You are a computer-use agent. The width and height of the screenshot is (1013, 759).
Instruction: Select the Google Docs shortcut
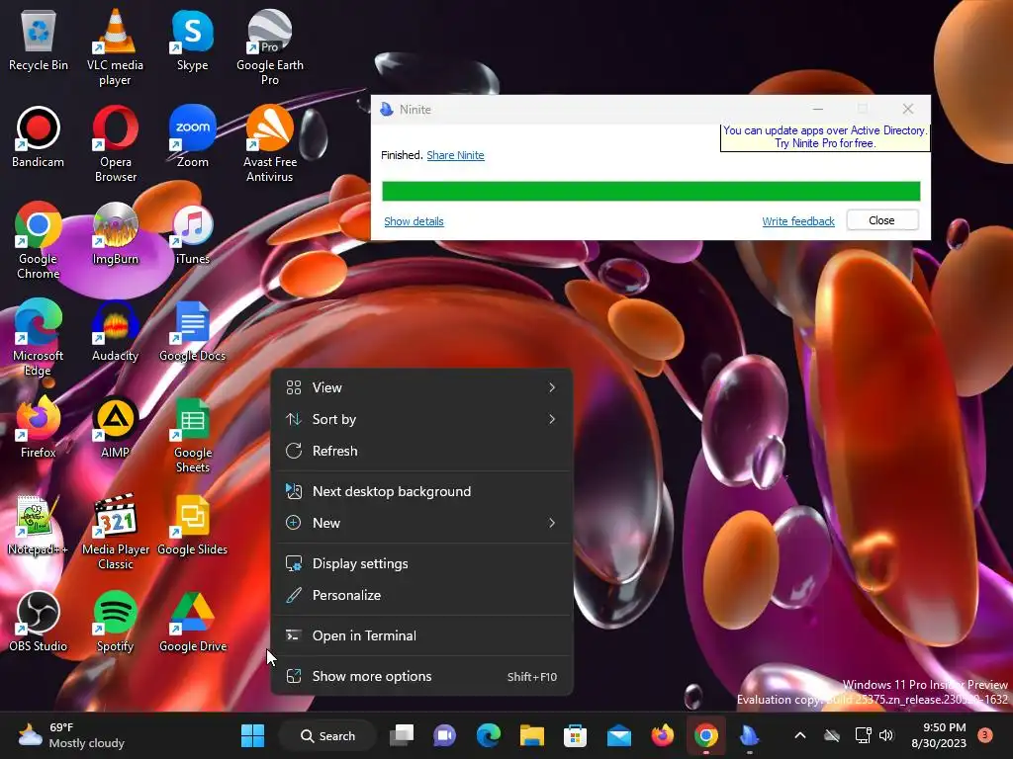pyautogui.click(x=193, y=330)
